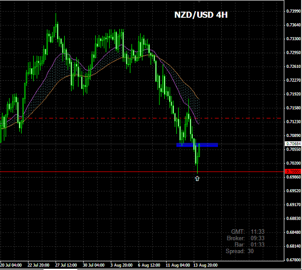
Task: Click price level 0.69860 on axis
Action: pyautogui.click(x=293, y=177)
